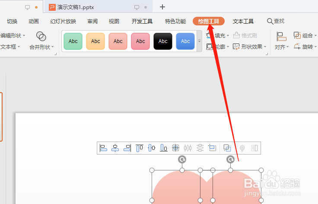Click the monitor icon on 演示文稿1.pptx tab
The width and height of the screenshot is (318, 204).
pyautogui.click(x=137, y=7)
